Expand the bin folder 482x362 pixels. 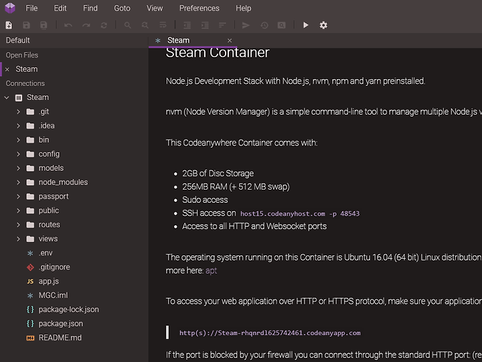click(x=18, y=139)
